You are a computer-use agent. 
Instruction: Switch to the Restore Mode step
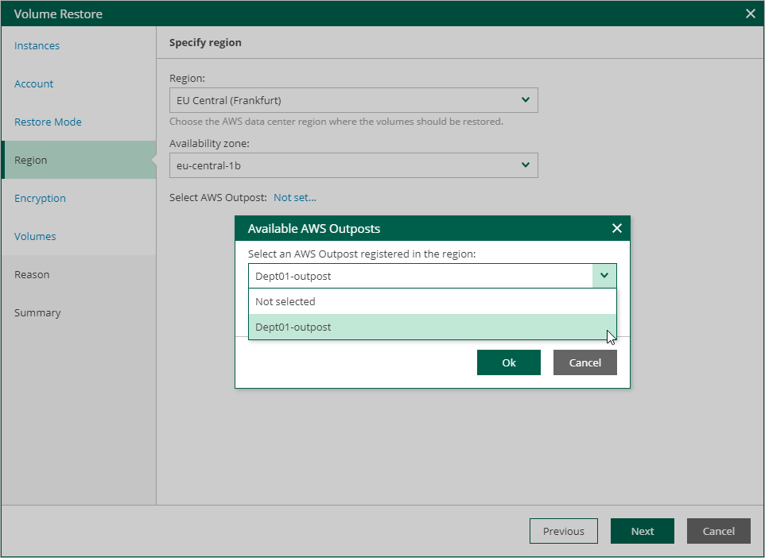(48, 122)
